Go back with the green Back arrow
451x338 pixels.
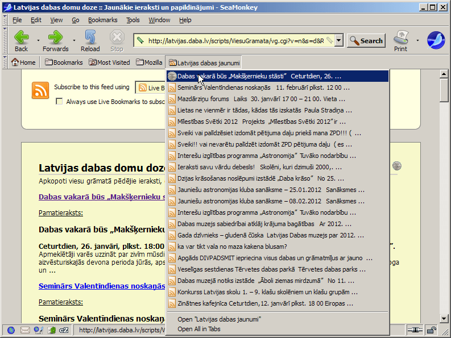(21, 37)
